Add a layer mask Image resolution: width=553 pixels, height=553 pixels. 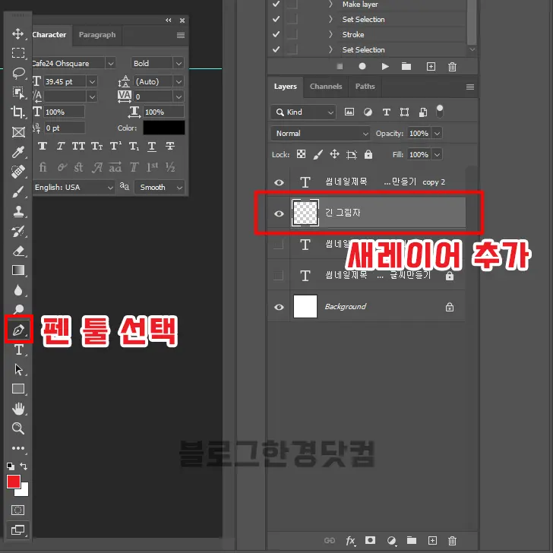370,540
